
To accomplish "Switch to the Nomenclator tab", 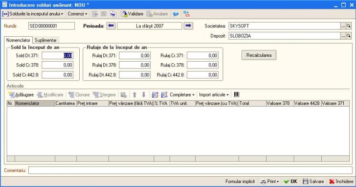I will pos(18,40).
